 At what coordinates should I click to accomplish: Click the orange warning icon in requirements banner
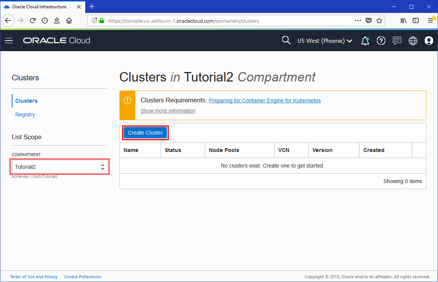tap(127, 100)
